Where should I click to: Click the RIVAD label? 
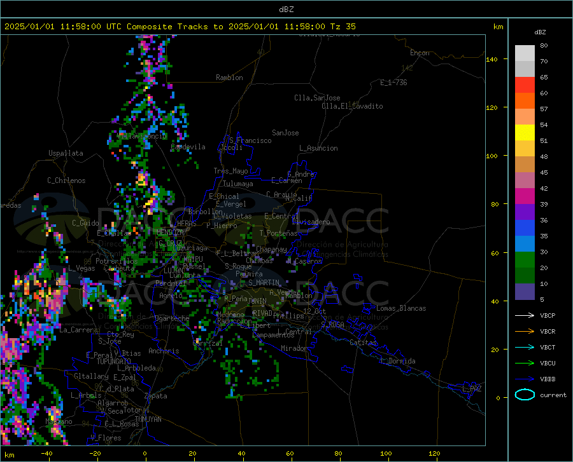click(x=262, y=313)
